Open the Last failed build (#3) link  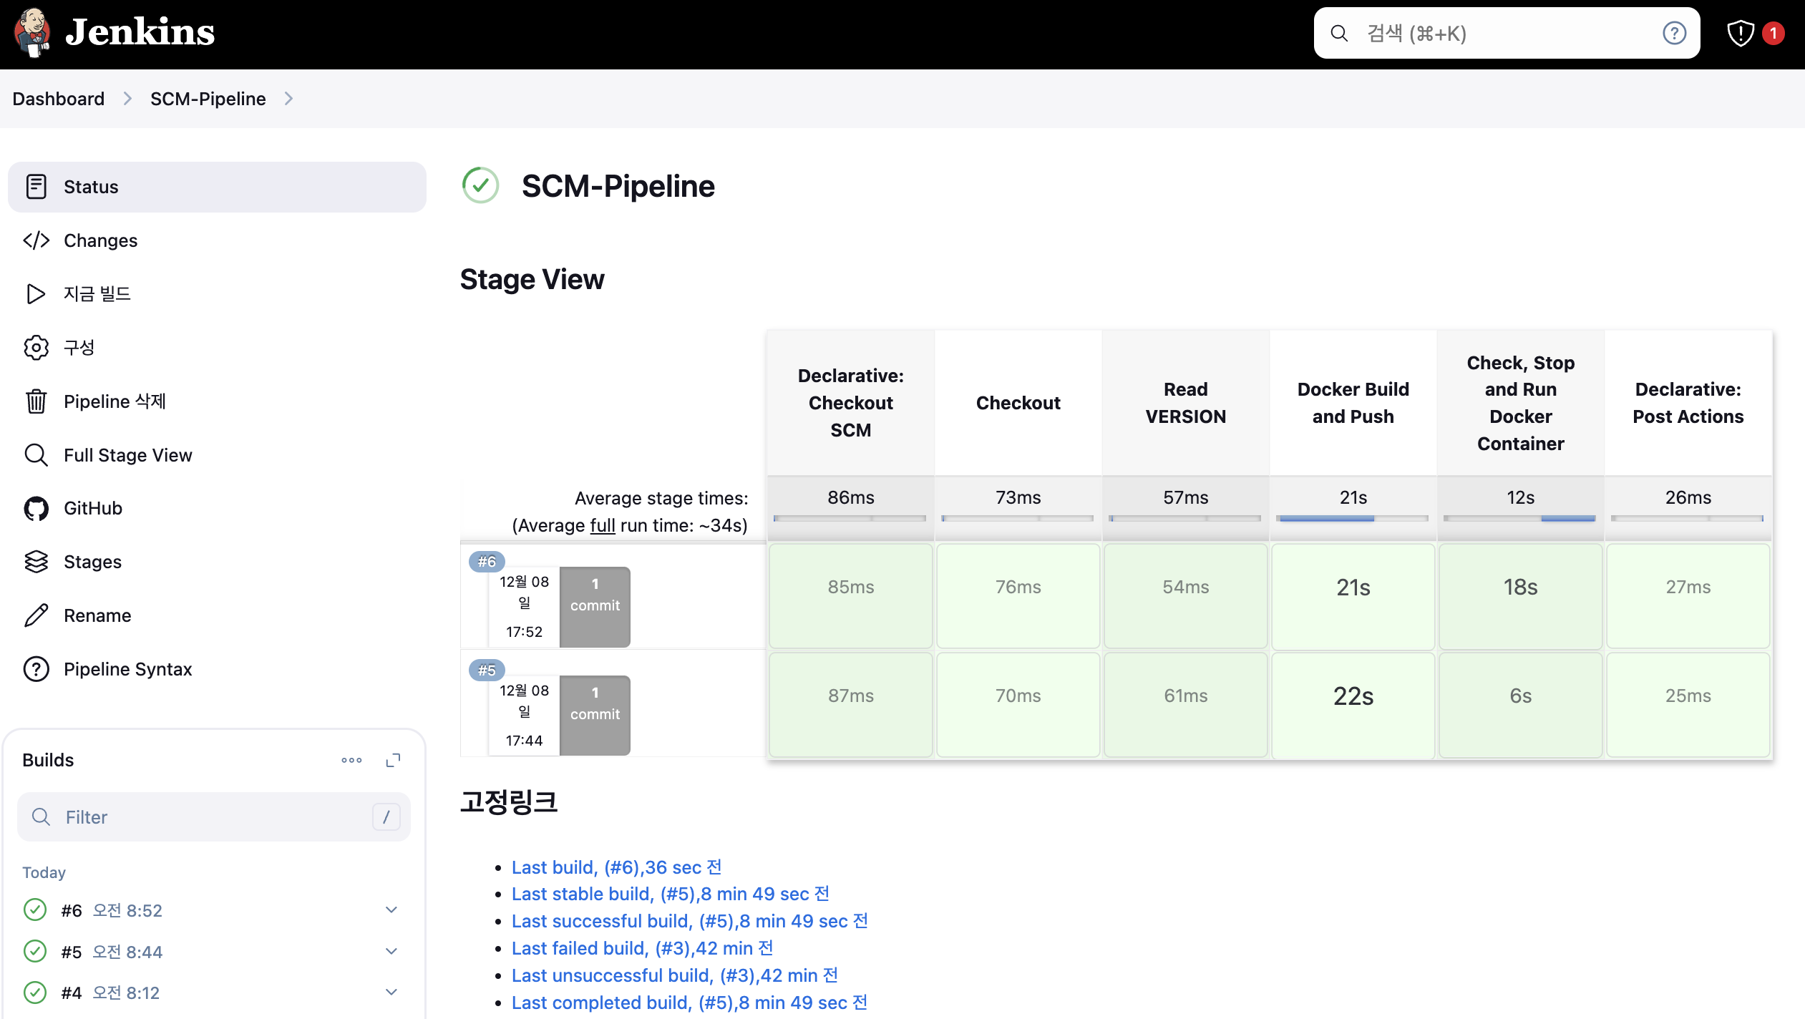tap(642, 948)
